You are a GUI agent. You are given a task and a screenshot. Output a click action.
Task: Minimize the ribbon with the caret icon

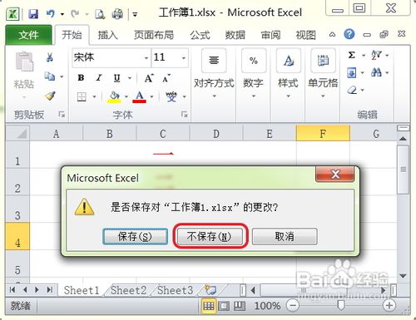point(332,35)
